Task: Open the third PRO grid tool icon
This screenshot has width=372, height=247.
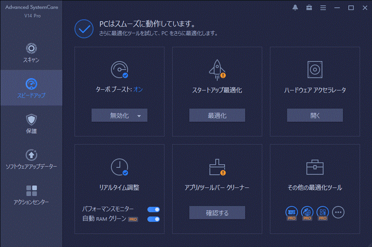Action: pyautogui.click(x=323, y=213)
